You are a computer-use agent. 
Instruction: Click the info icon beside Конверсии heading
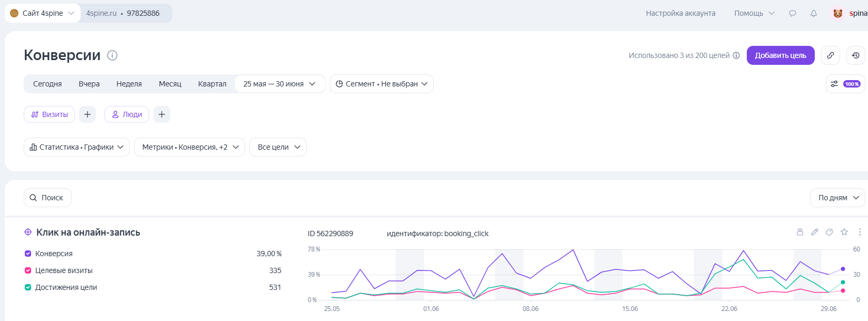tap(112, 55)
